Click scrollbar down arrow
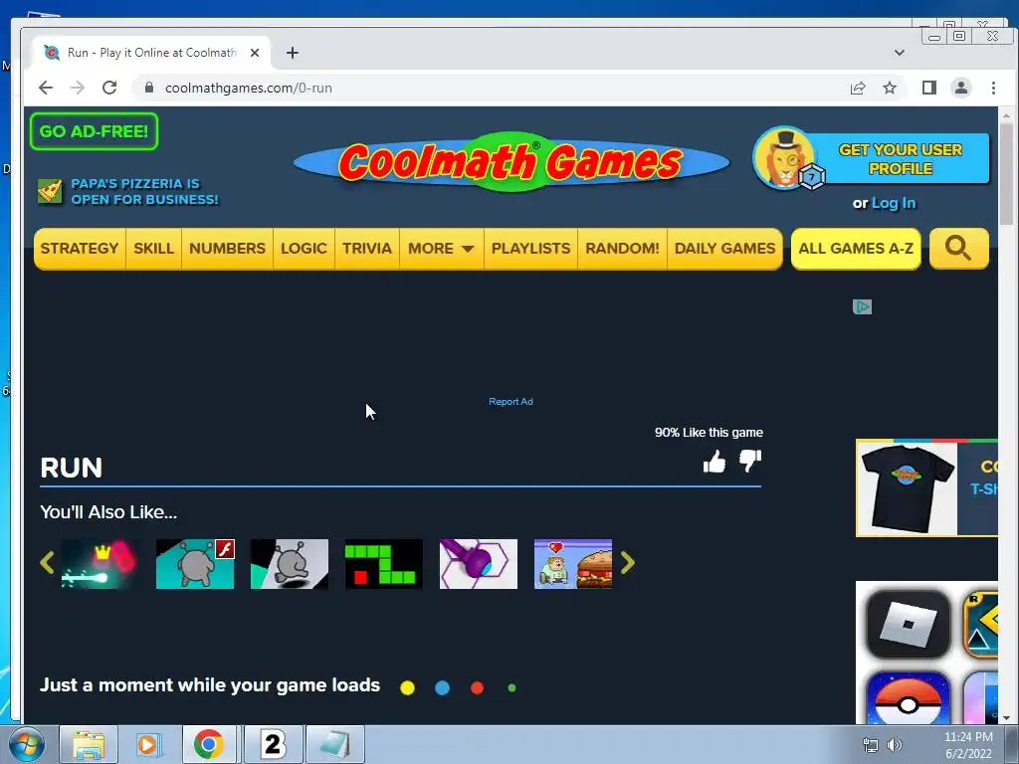The height and width of the screenshot is (764, 1019). tap(1006, 718)
